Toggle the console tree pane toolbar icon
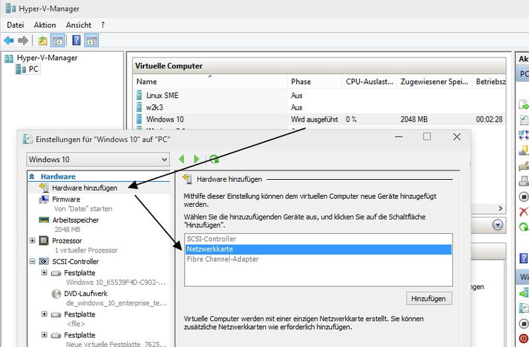The height and width of the screenshot is (347, 529). pos(58,41)
